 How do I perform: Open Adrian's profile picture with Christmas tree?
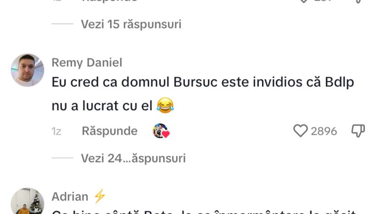point(28,201)
